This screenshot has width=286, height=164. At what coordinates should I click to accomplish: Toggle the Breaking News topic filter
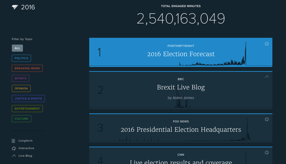click(x=27, y=68)
